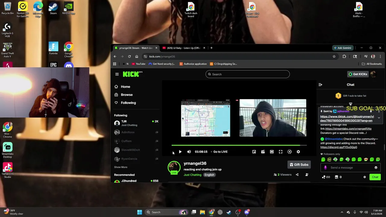This screenshot has height=217, width=386.
Task: Enter fullscreen on the video player
Action: [x=280, y=152]
